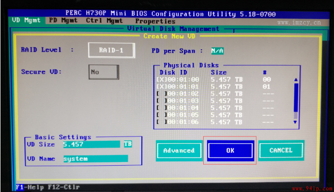Open the PD Mgmt tab
Image resolution: width=334 pixels, height=192 pixels.
pyautogui.click(x=63, y=21)
